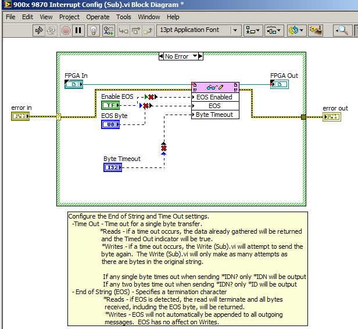This screenshot has width=358, height=329.
Task: Open the font selection dropdown
Action: click(x=199, y=30)
